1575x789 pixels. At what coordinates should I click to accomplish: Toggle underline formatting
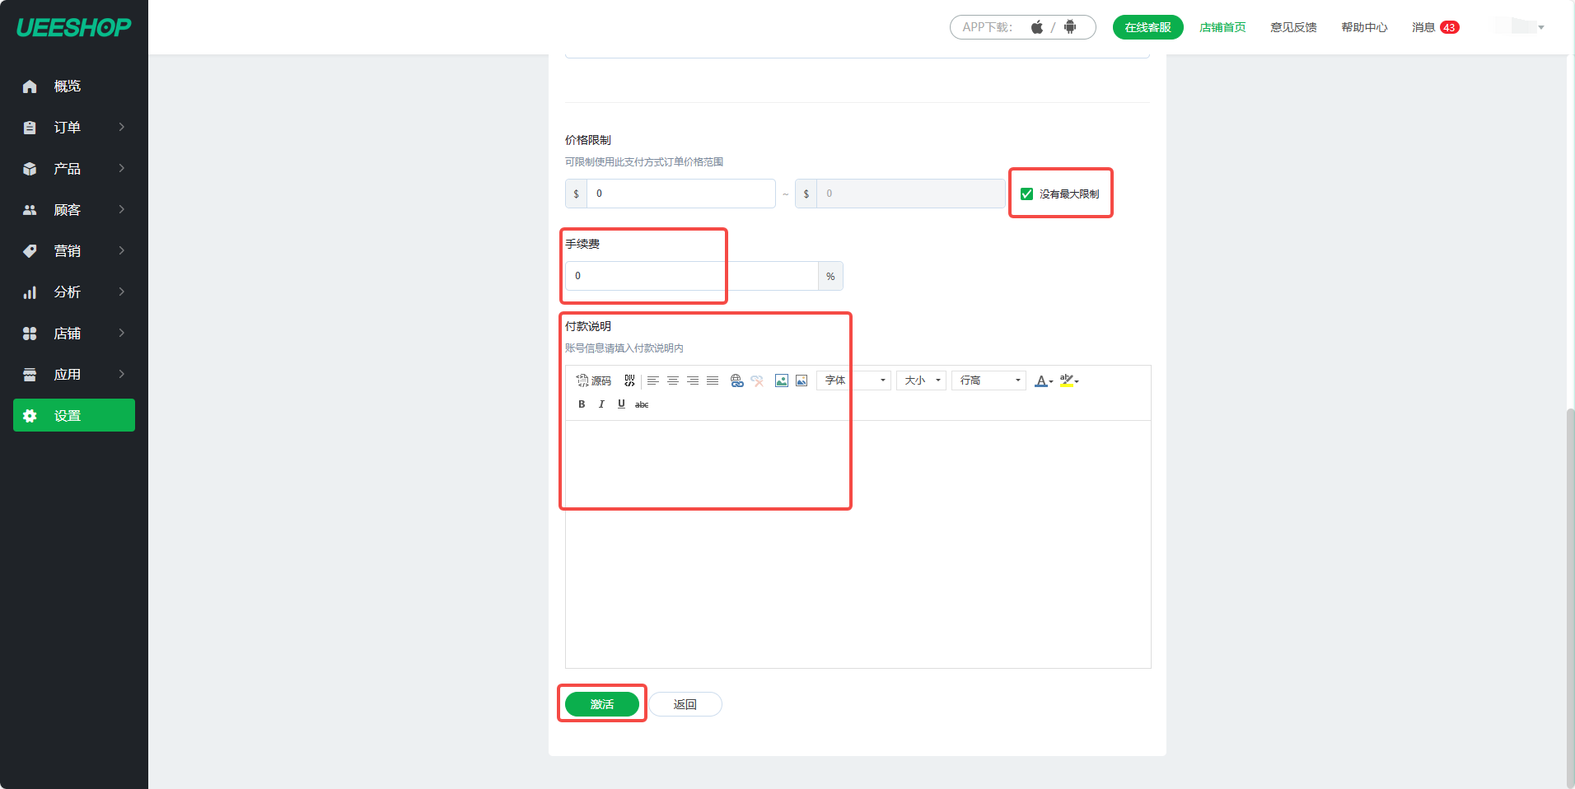point(621,404)
